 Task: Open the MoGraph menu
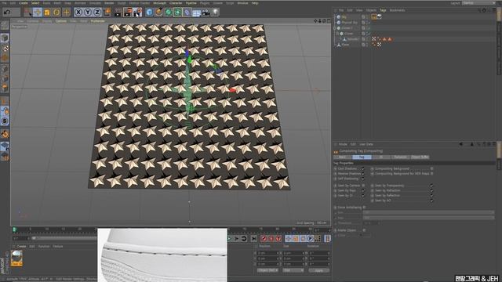tap(159, 3)
